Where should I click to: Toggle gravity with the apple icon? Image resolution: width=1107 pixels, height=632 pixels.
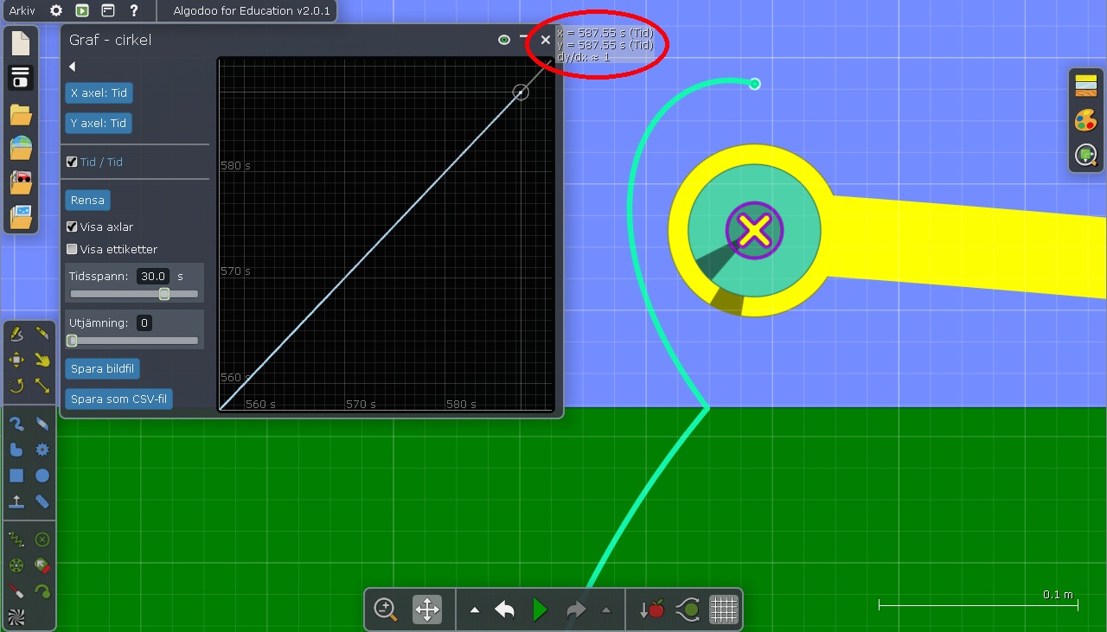(652, 610)
